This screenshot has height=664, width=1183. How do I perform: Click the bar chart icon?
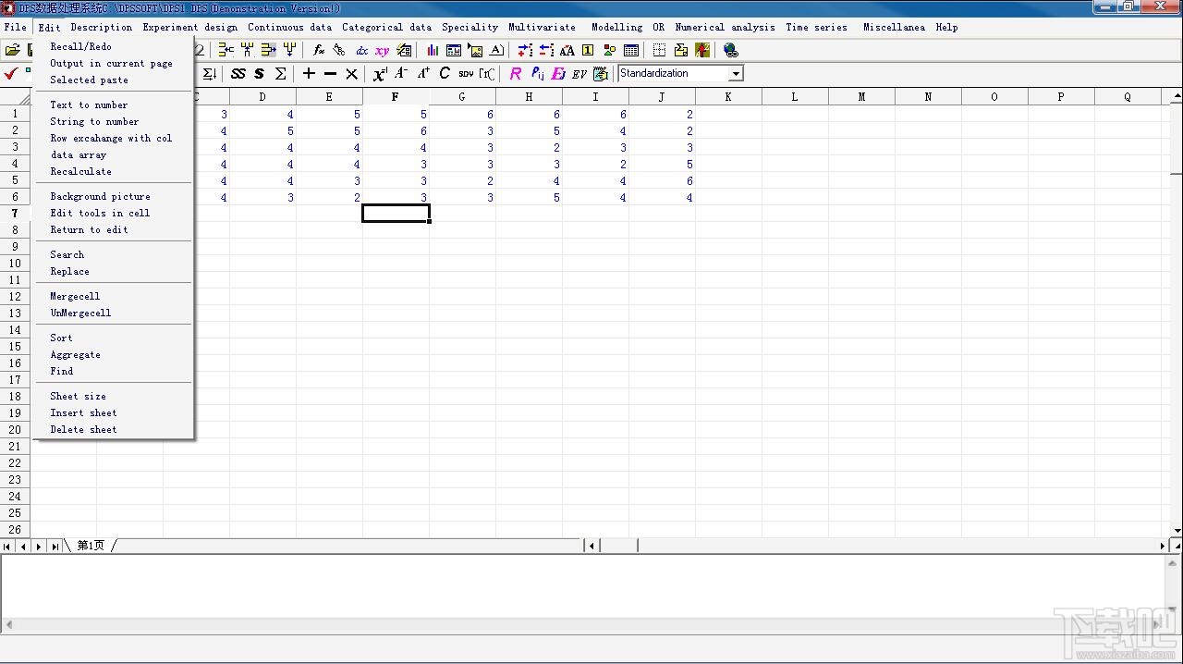[433, 50]
